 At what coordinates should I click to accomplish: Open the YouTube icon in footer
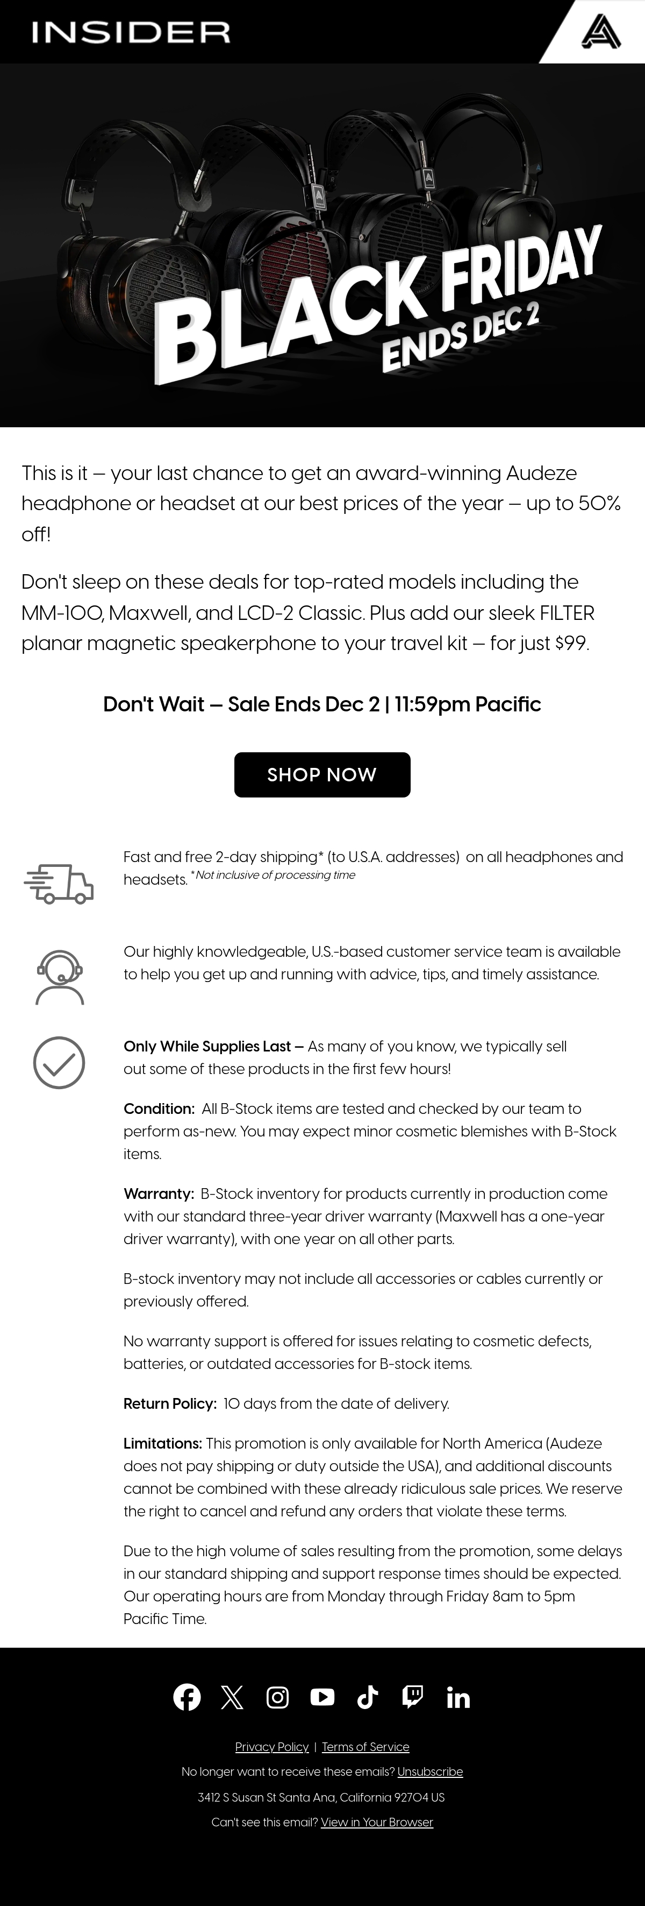(322, 1697)
